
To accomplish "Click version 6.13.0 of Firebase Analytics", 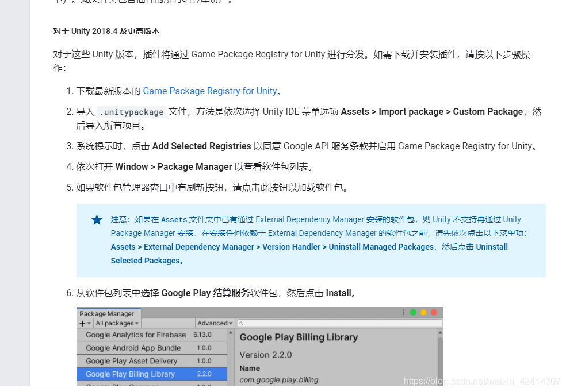I will (202, 335).
